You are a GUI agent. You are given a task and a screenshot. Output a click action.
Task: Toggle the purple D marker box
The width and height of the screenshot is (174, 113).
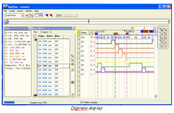(153, 32)
